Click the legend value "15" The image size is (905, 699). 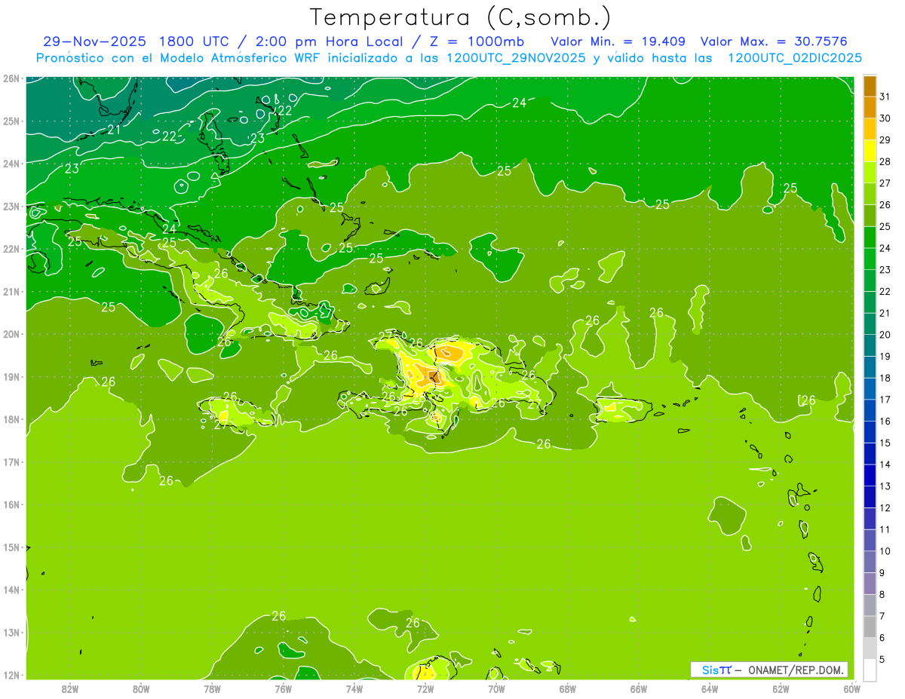(885, 443)
